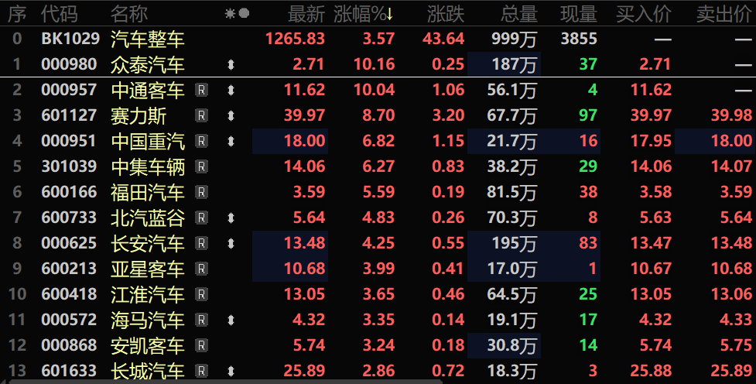Select stock name 中集车辆

pos(148,167)
